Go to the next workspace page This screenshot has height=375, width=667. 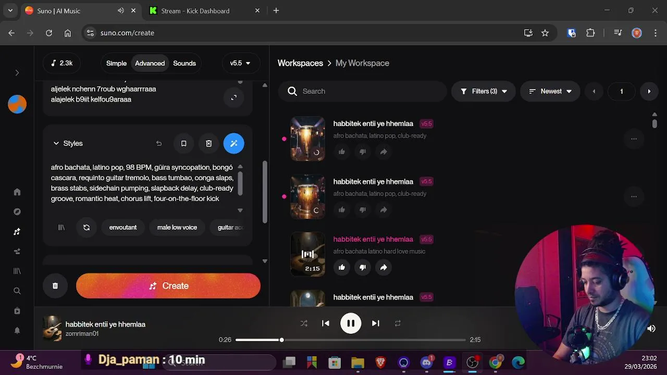(649, 91)
